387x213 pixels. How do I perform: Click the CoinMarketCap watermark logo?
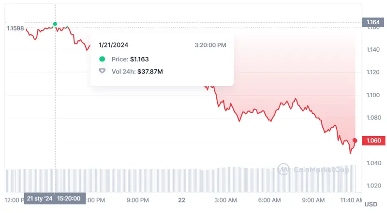[x=284, y=169]
